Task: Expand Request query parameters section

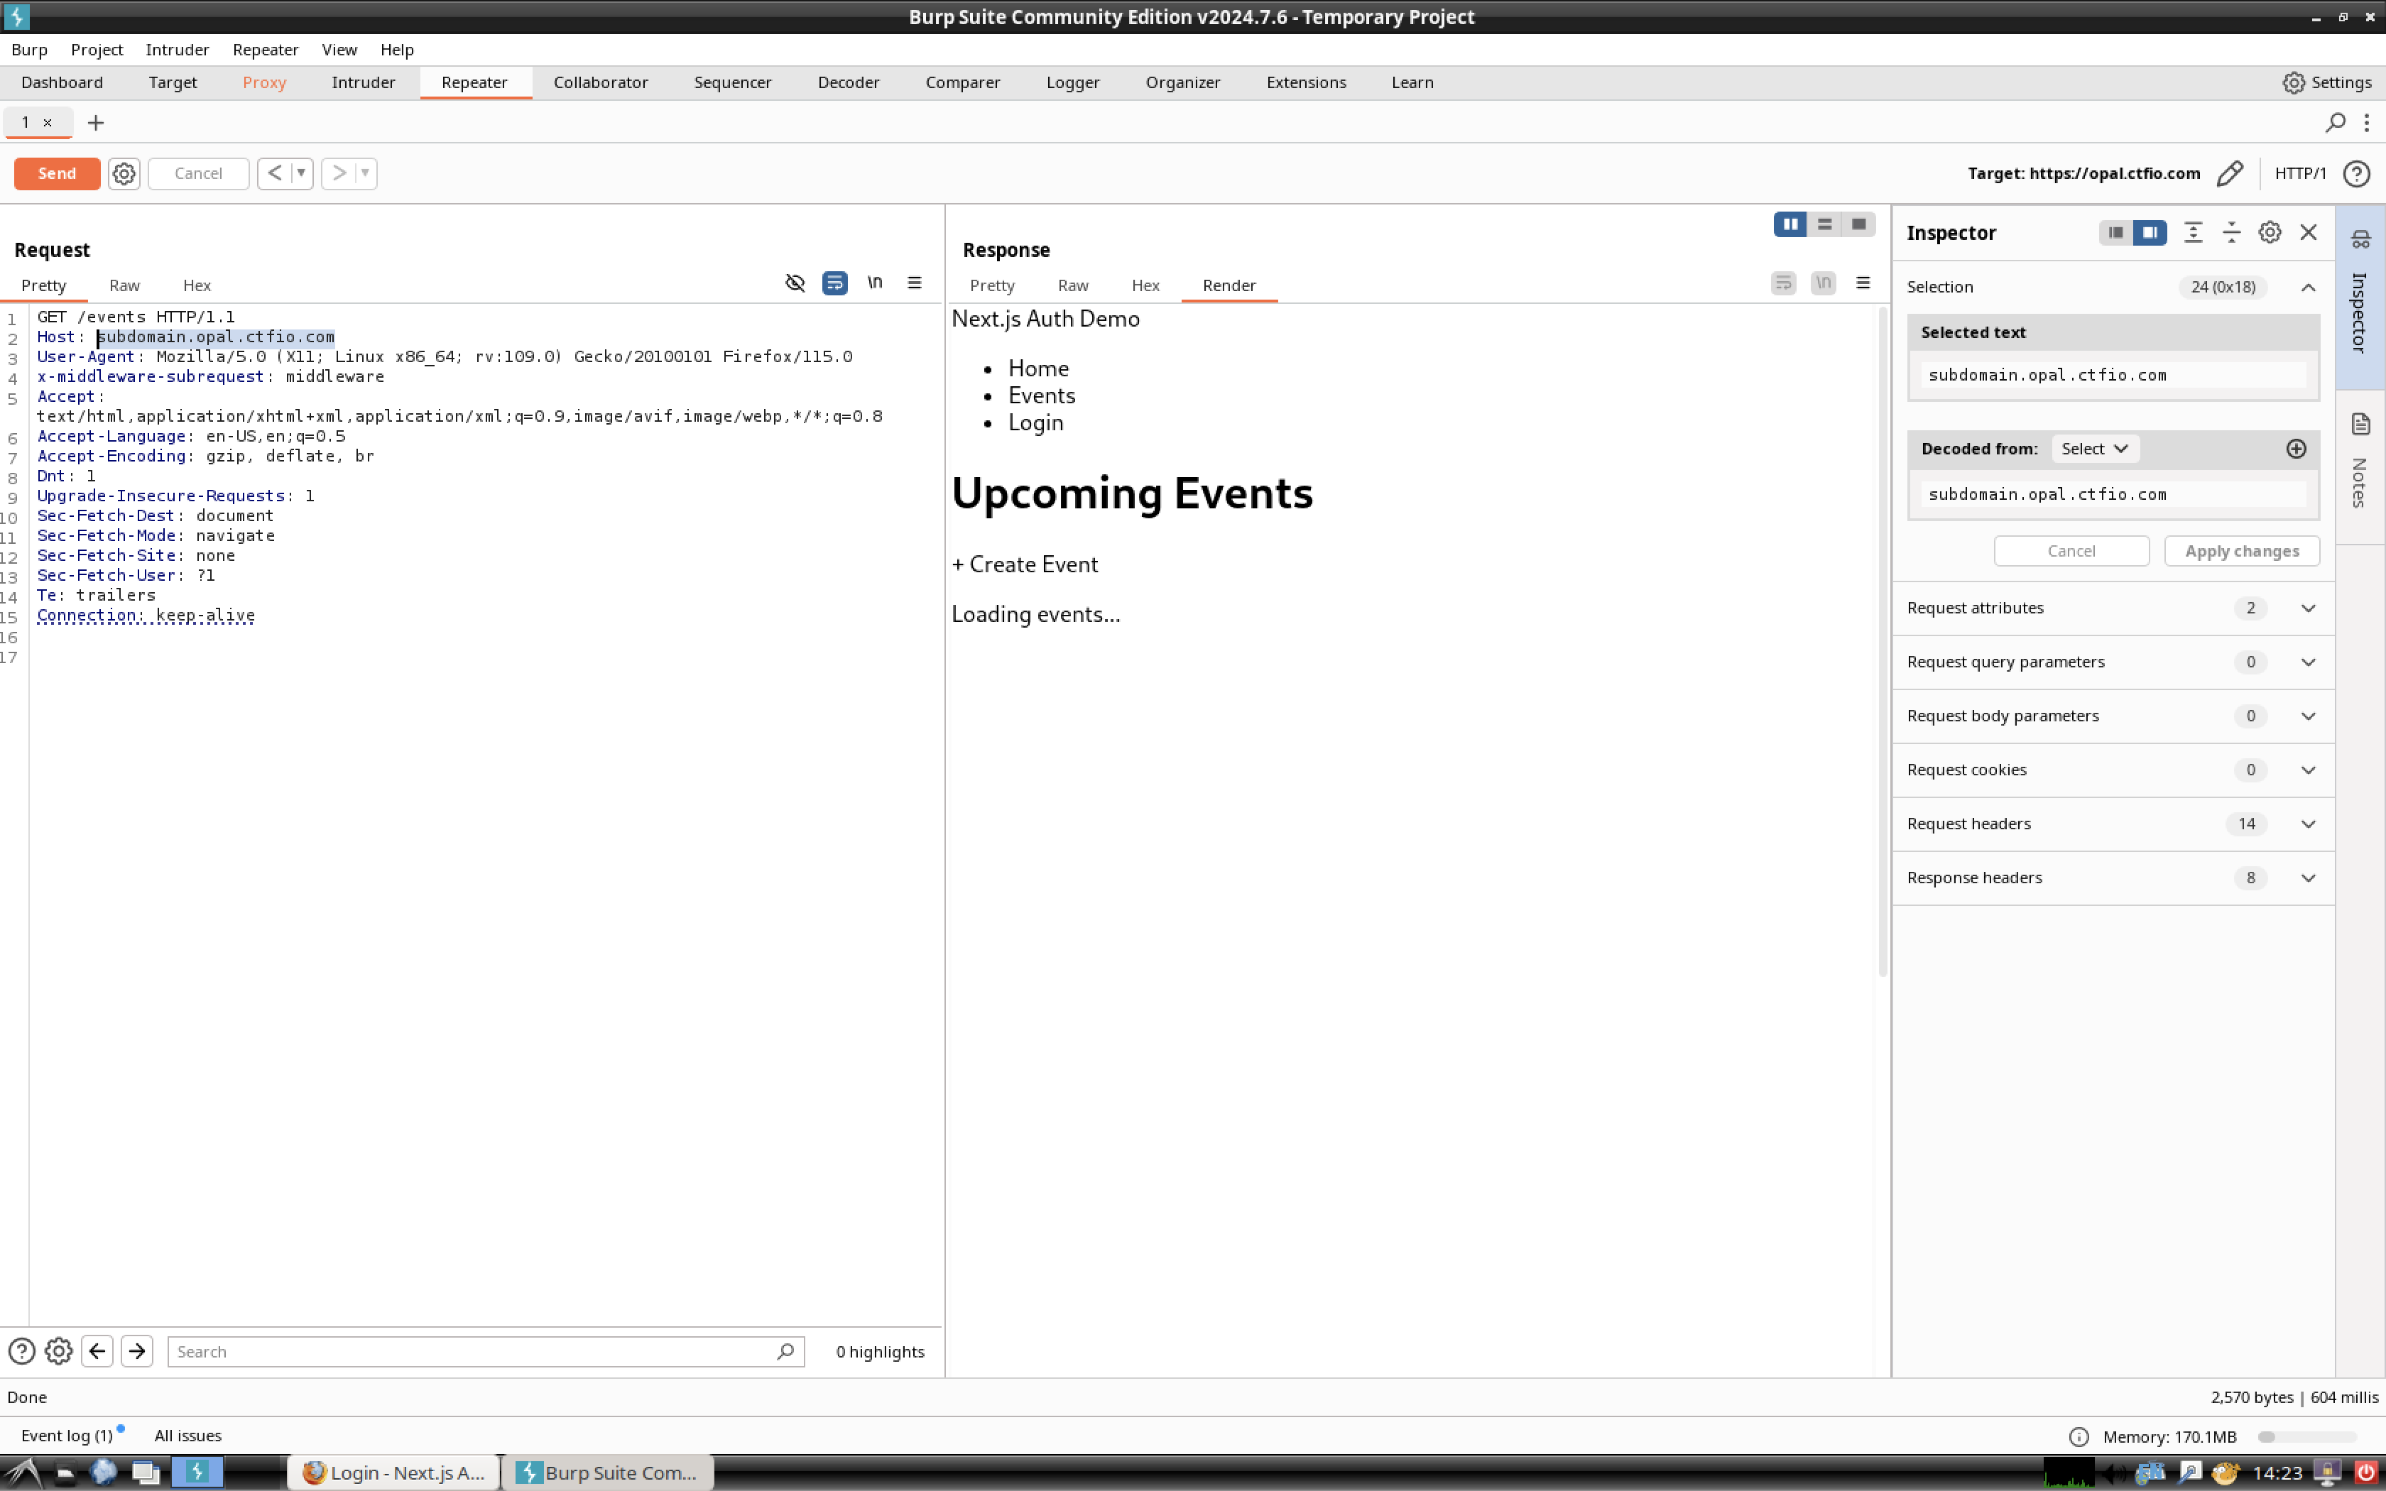Action: coord(2308,662)
